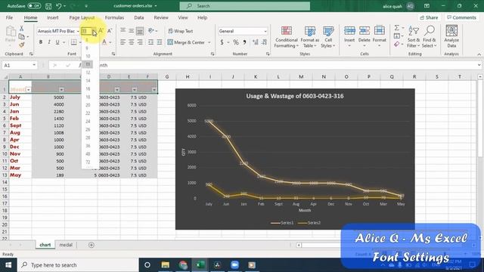Choose font size 14 from the list
The width and height of the screenshot is (484, 272).
click(x=88, y=81)
